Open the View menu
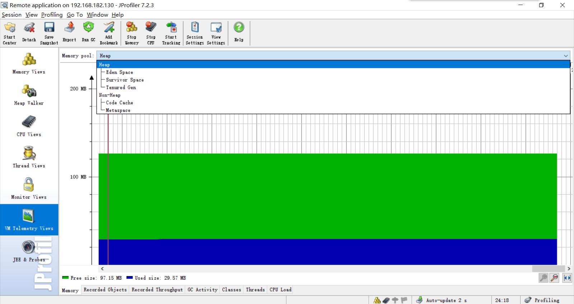 [x=32, y=15]
